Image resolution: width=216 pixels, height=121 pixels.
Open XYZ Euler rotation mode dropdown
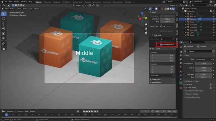(x=163, y=75)
